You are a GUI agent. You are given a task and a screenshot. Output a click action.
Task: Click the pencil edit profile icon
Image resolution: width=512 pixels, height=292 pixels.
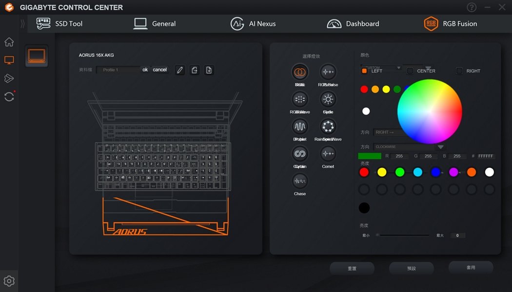(180, 70)
